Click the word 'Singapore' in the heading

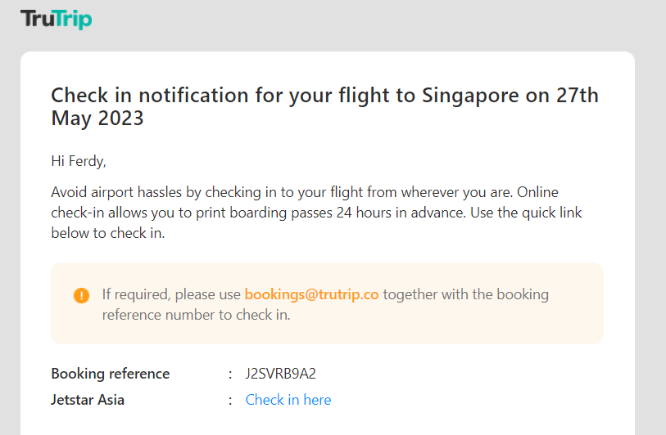click(x=470, y=96)
